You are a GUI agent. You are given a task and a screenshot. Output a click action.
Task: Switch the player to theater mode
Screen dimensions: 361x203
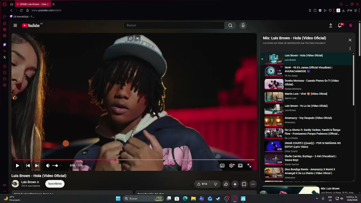coord(240,166)
